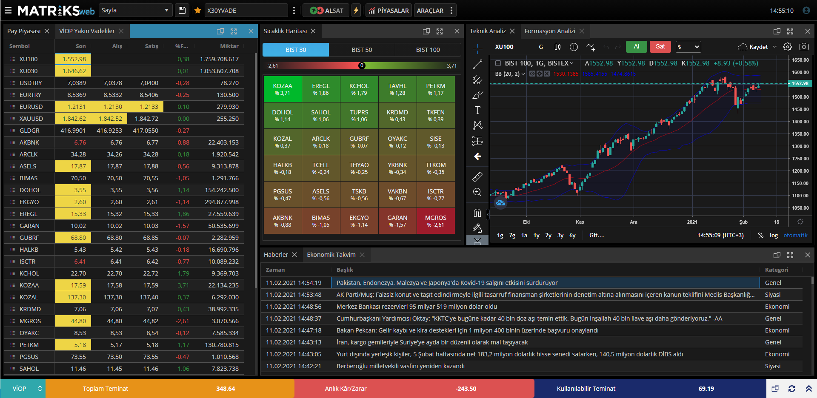Open the candlestick chart type selector
The image size is (817, 398).
click(x=557, y=47)
